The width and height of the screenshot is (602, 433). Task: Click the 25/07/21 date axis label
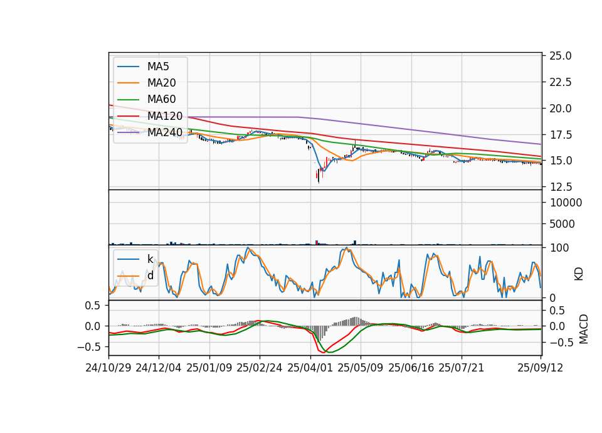pyautogui.click(x=462, y=368)
